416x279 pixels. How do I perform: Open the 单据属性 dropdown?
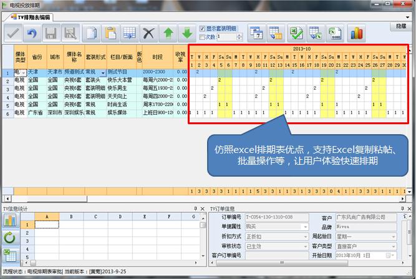pos(306,227)
